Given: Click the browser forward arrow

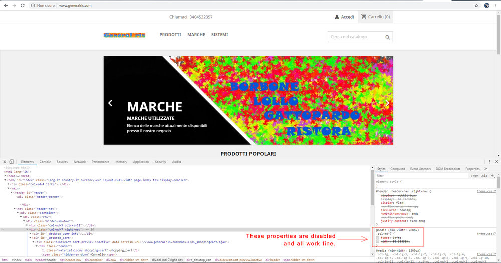Looking at the screenshot, I should click(14, 5).
